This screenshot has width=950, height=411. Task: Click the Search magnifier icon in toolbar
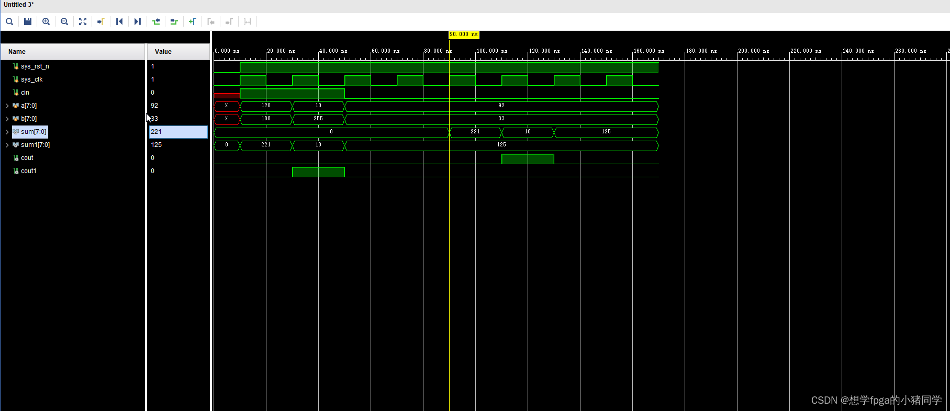click(x=9, y=21)
